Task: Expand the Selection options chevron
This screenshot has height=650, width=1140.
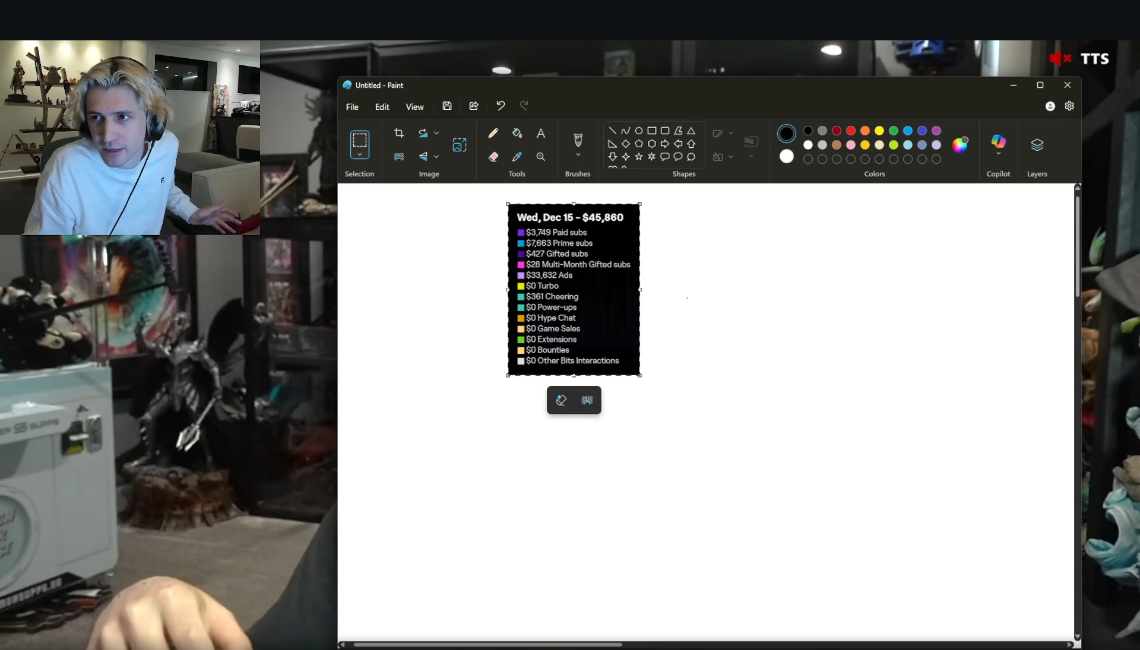Action: tap(359, 154)
